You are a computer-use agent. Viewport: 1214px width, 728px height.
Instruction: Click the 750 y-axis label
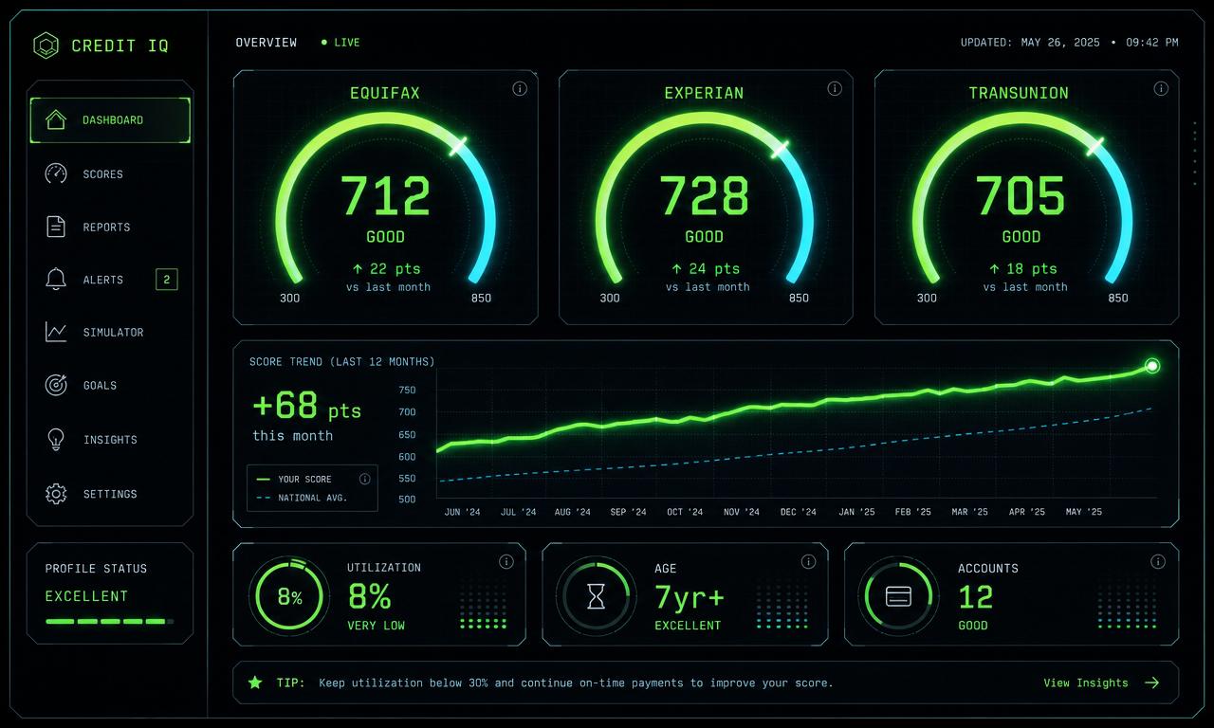[x=407, y=390]
